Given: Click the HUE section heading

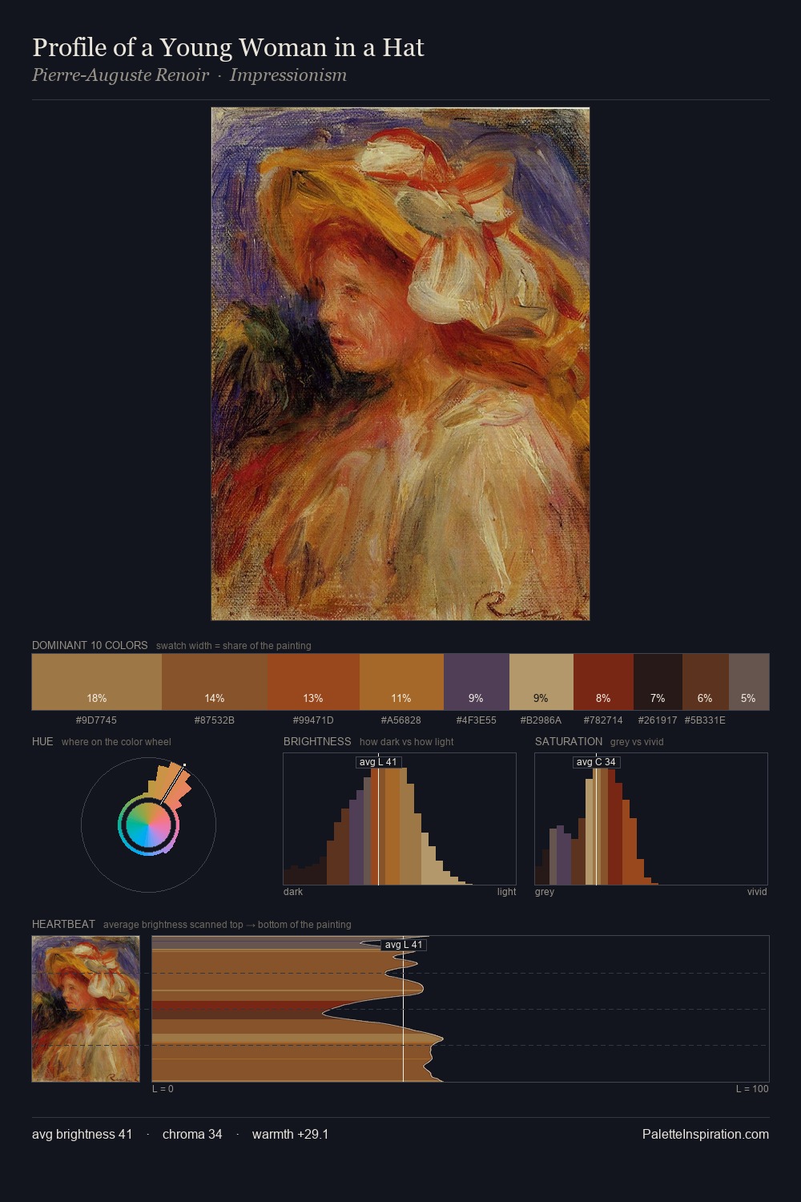Looking at the screenshot, I should (42, 741).
